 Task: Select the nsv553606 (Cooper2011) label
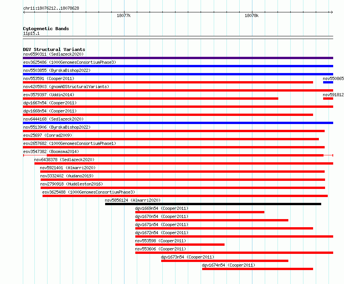pyautogui.click(x=160, y=249)
